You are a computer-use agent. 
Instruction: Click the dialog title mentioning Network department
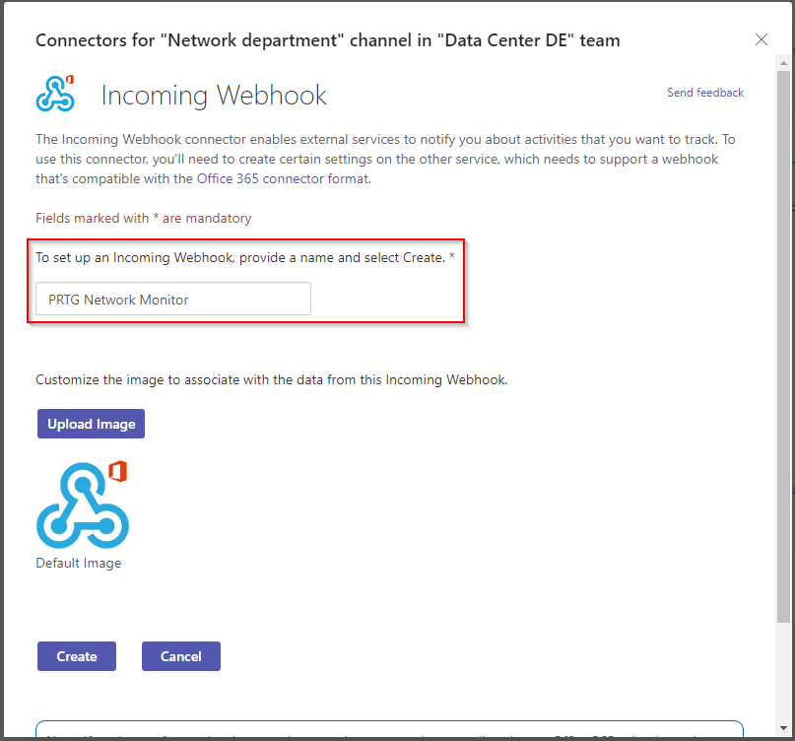(327, 40)
